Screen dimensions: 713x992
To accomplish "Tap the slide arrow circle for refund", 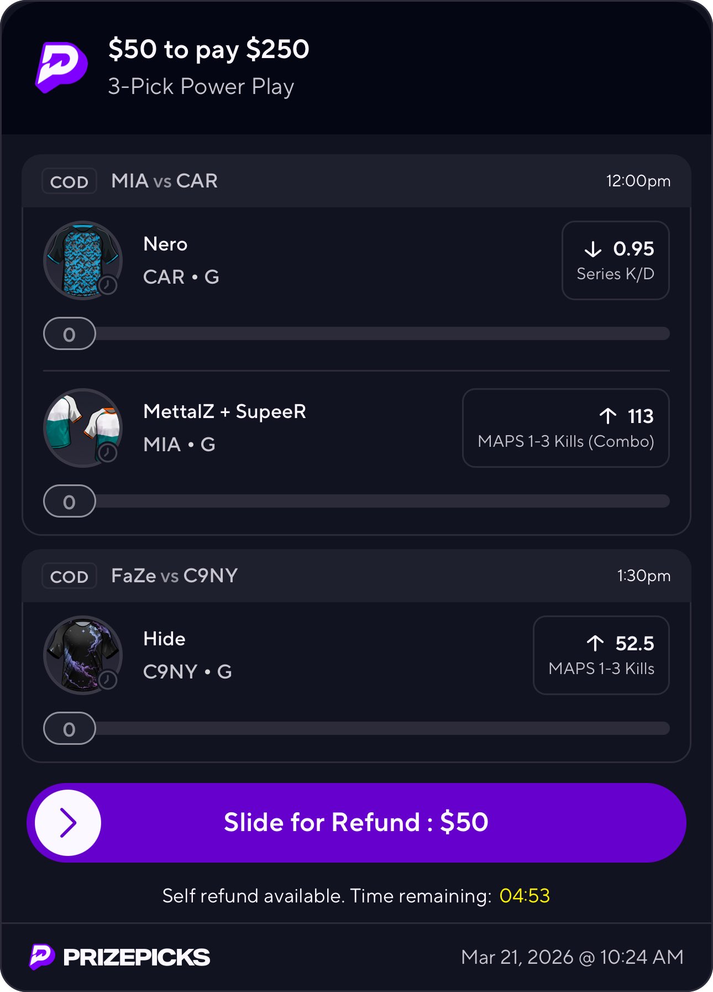I will (x=68, y=822).
